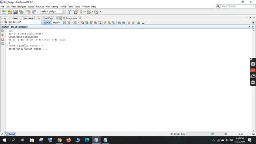Click the Debug Project icon

click(x=89, y=12)
